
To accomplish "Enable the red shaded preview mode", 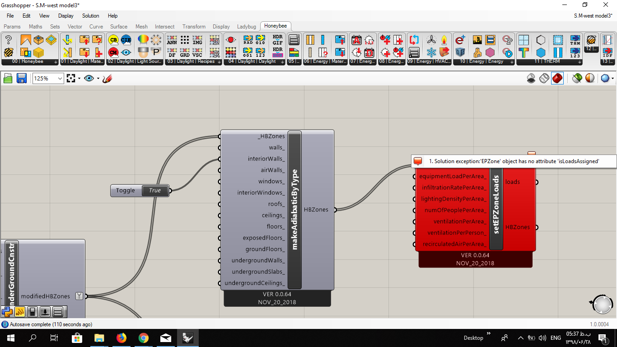I will point(557,79).
